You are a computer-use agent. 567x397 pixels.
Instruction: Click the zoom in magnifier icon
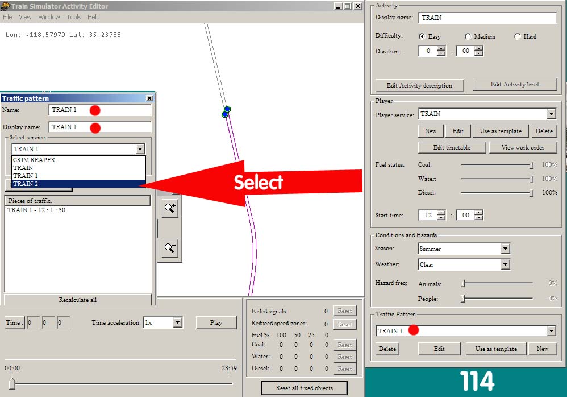pyautogui.click(x=170, y=208)
